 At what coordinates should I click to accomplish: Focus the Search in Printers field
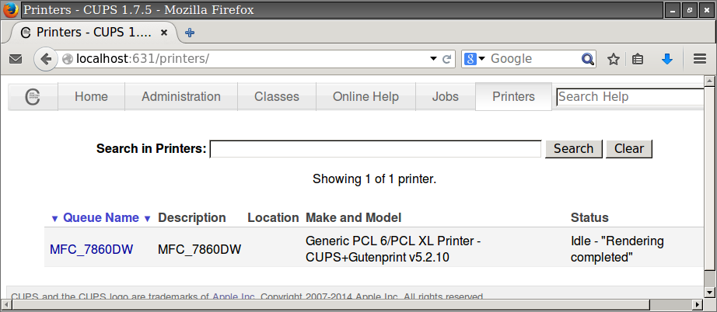click(376, 149)
